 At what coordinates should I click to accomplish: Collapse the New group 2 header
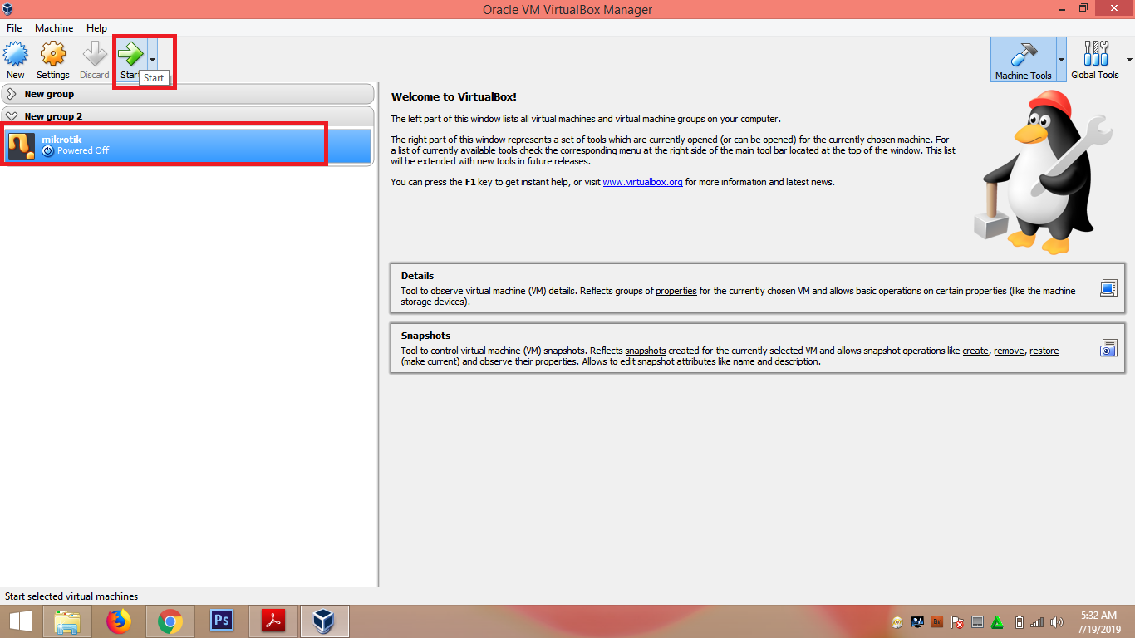188,116
